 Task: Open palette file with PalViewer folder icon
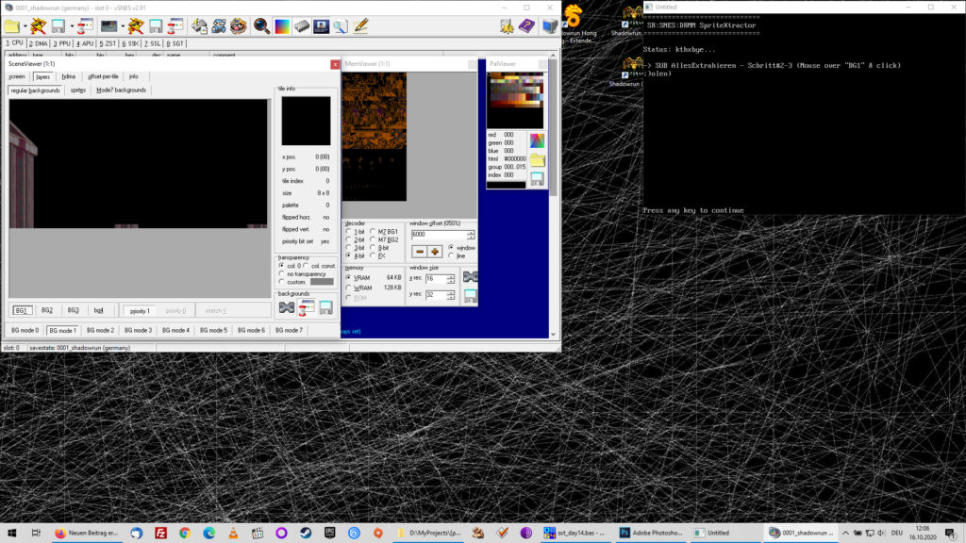point(537,160)
